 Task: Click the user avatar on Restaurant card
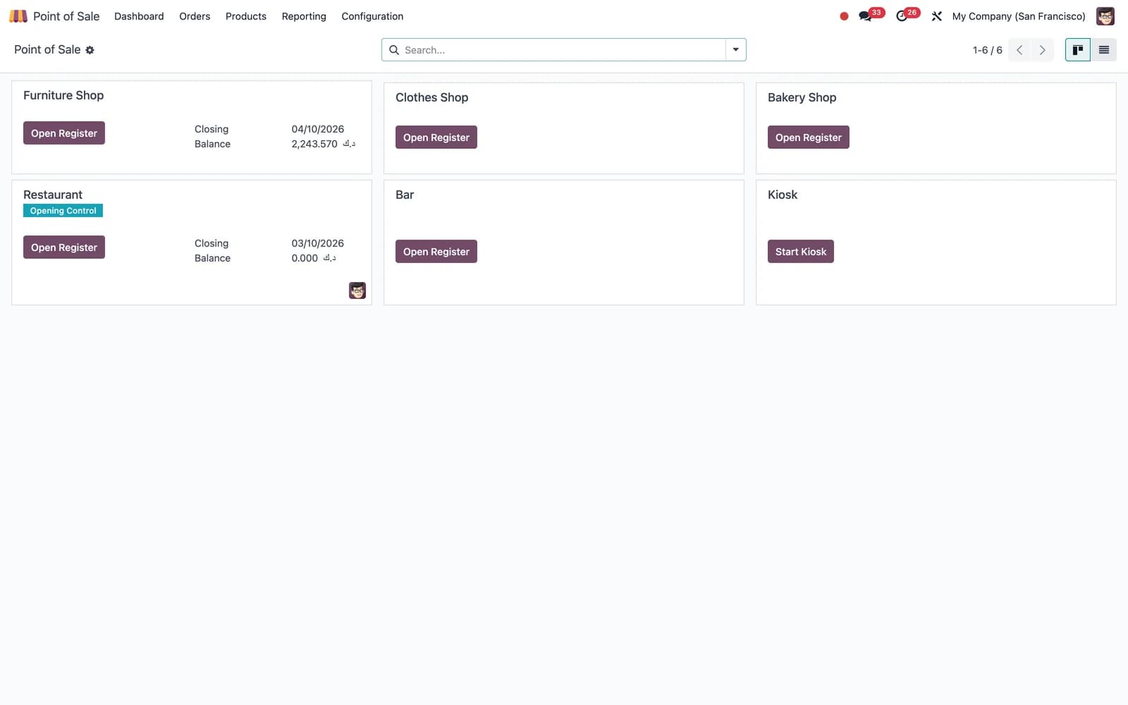point(357,290)
